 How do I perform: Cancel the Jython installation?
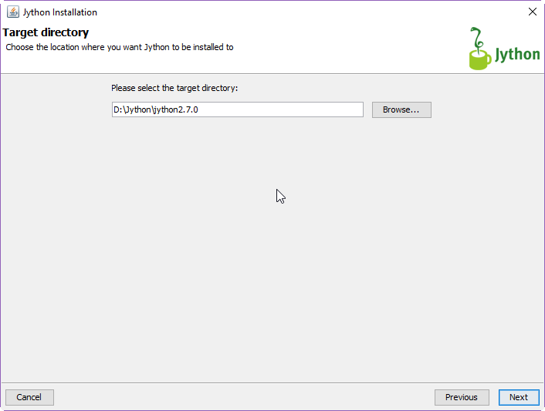point(29,397)
